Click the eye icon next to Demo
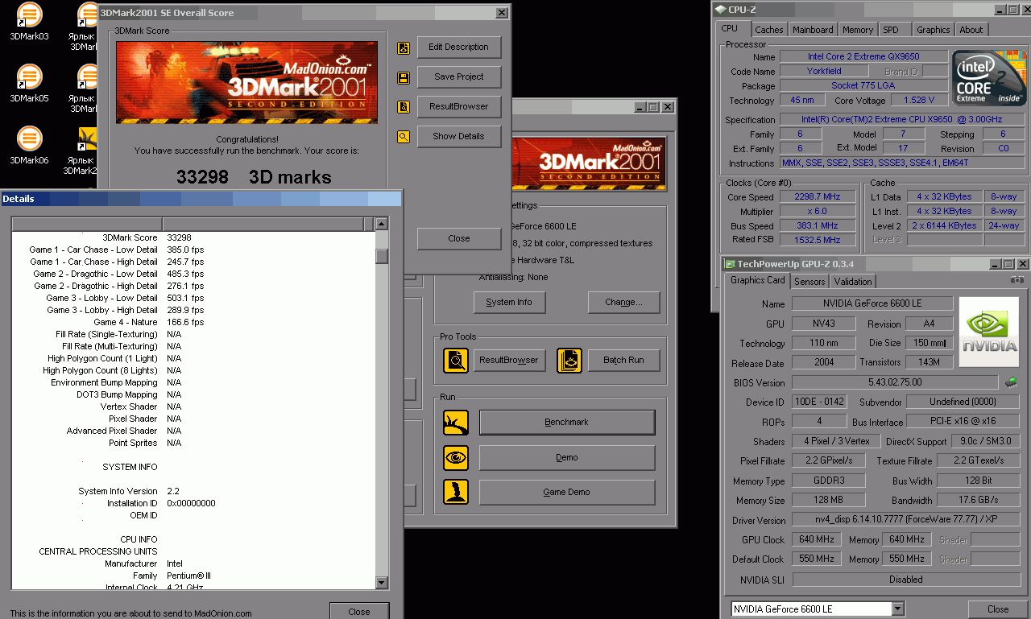The height and width of the screenshot is (619, 1031). [456, 457]
